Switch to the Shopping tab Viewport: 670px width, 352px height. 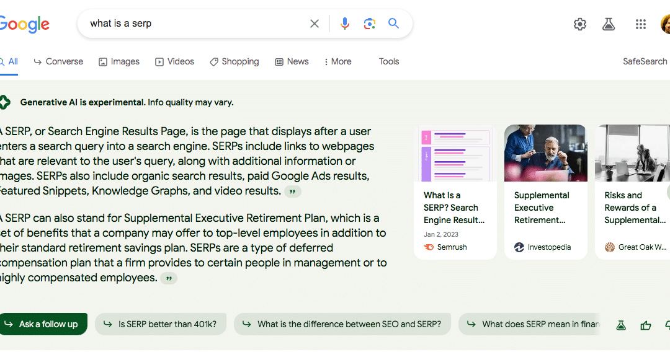tap(234, 61)
